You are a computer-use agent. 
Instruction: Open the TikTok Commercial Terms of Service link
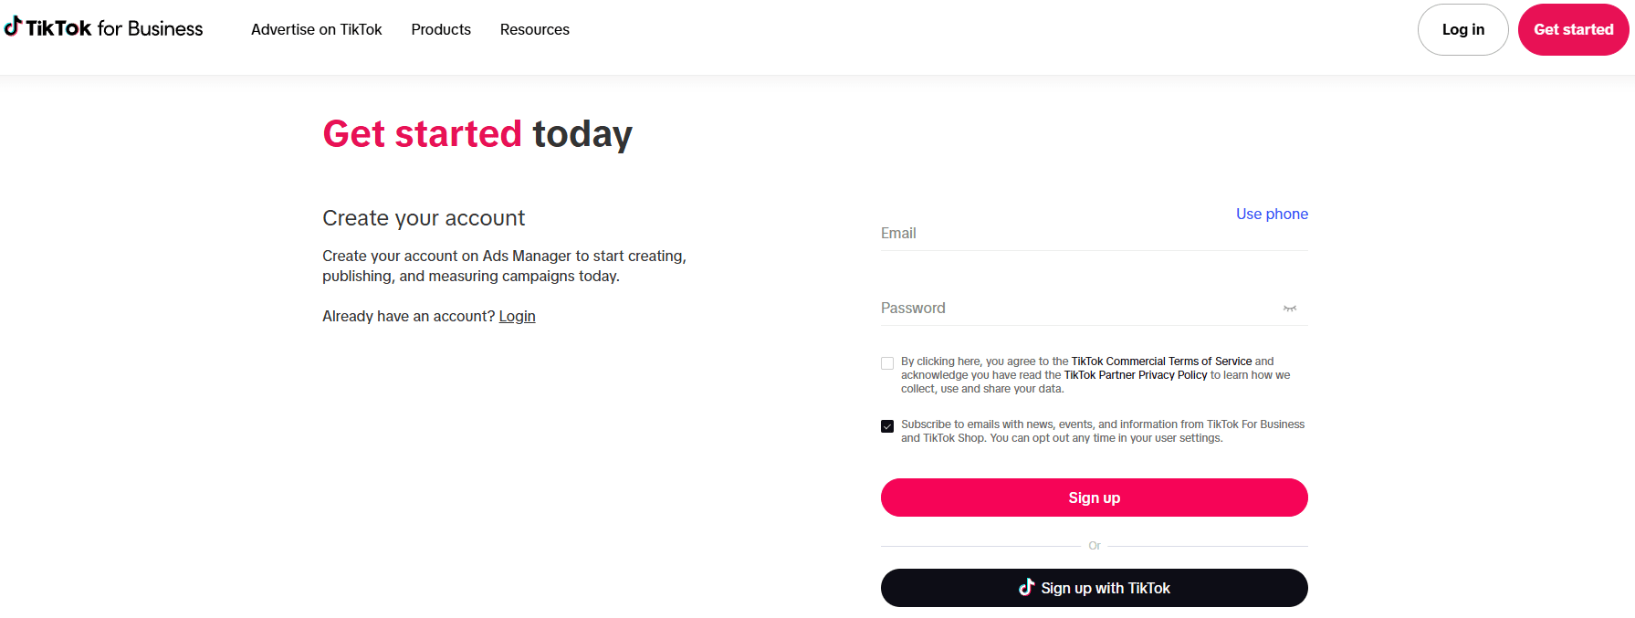1162,361
